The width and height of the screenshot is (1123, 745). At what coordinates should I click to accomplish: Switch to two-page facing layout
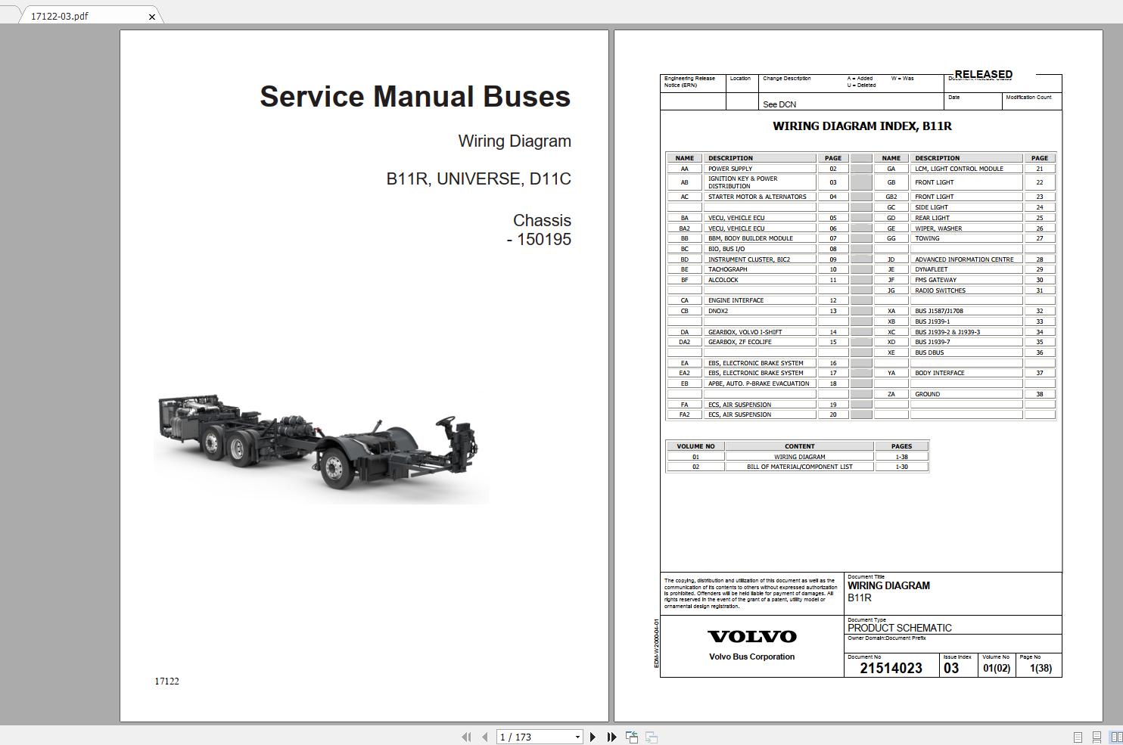click(1116, 737)
